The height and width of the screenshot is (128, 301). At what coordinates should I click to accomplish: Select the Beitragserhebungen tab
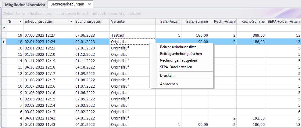(67, 4)
